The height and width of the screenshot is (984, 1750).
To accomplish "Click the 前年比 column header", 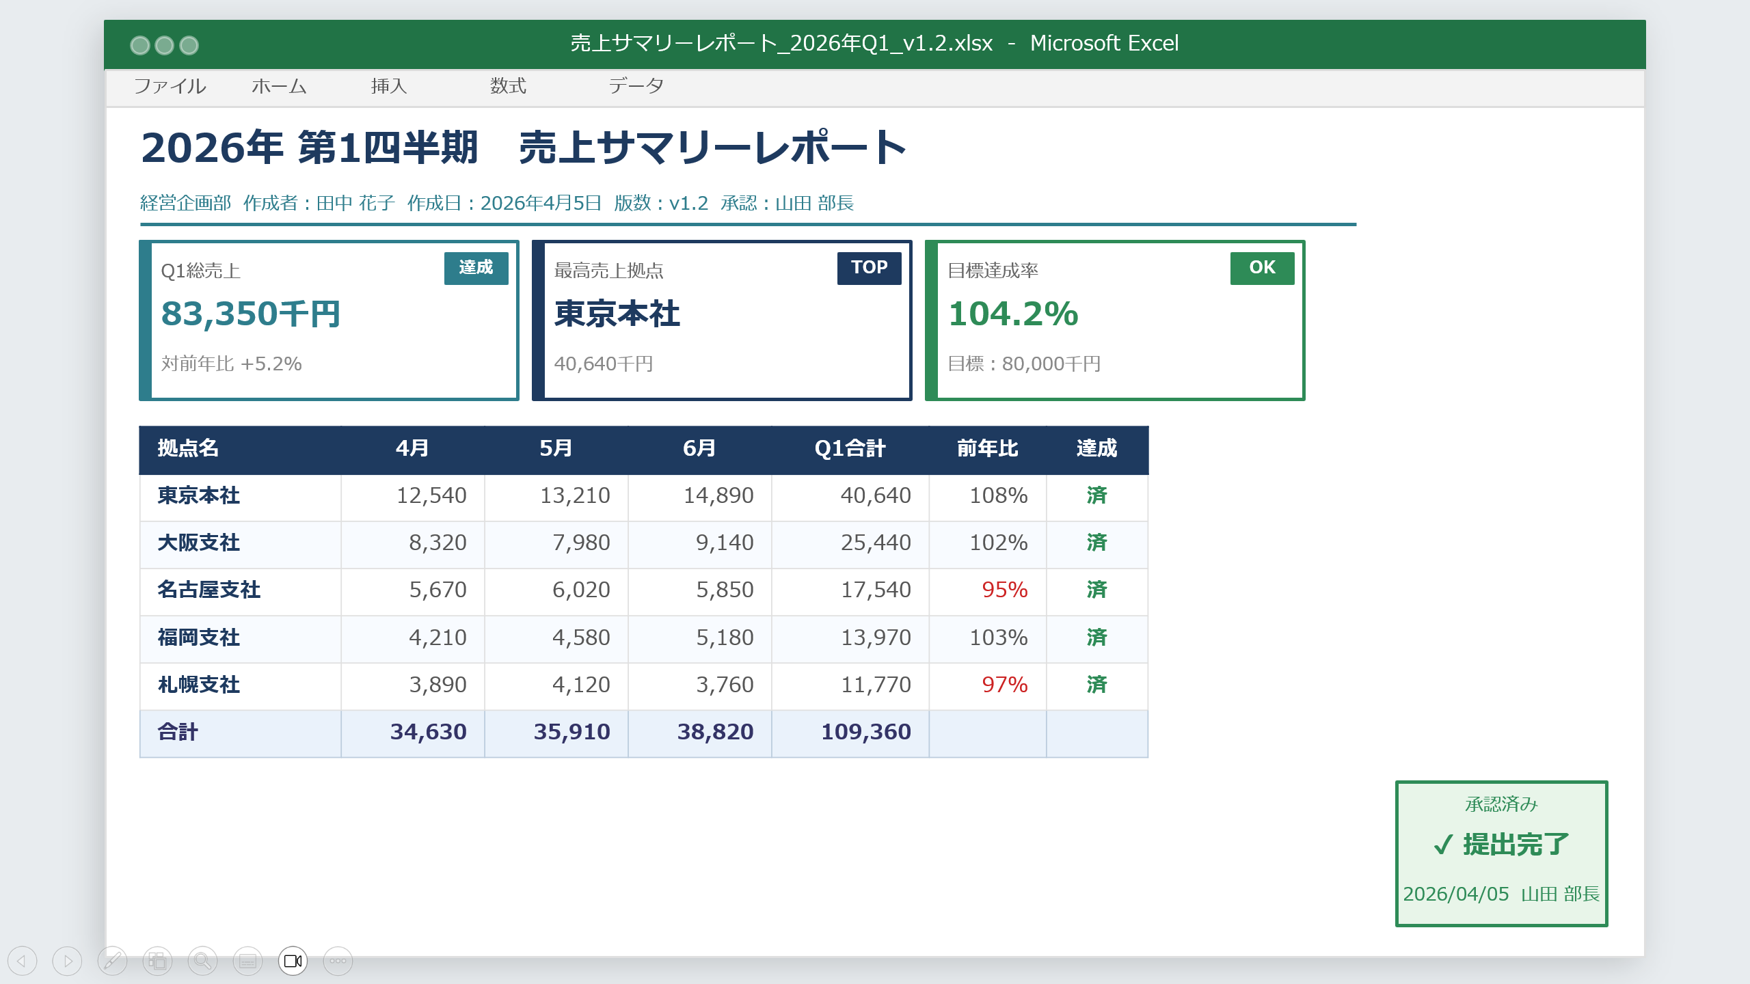I will coord(988,449).
